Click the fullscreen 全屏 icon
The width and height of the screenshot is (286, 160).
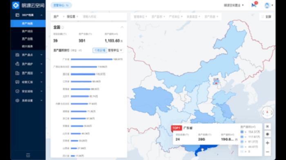[263, 17]
